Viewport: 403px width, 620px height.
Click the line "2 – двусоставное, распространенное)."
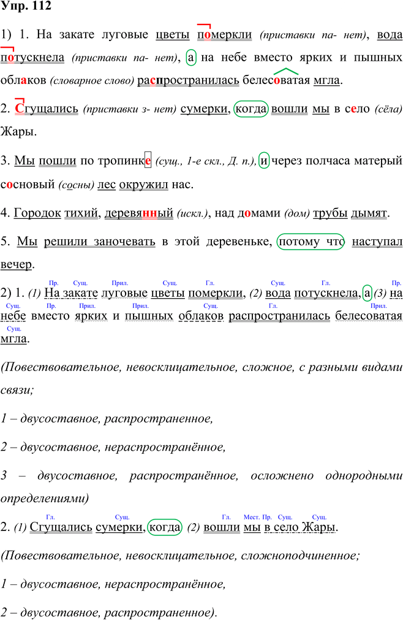pos(109,613)
